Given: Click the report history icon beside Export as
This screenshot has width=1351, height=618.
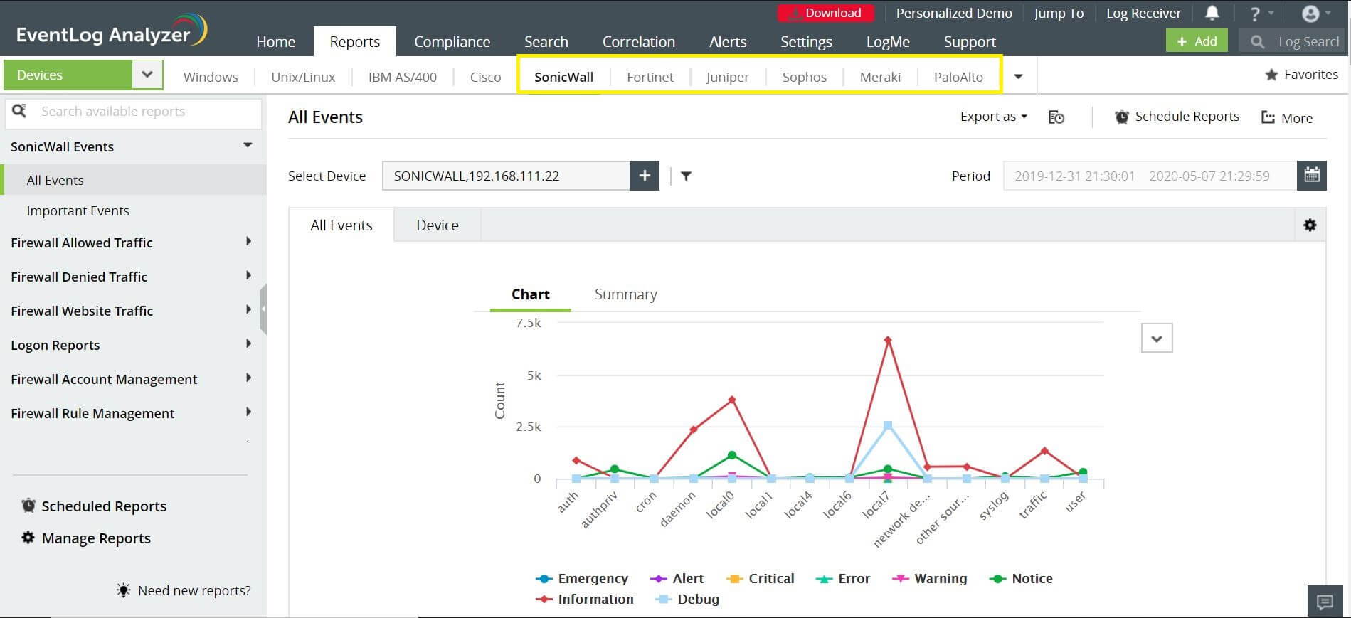Looking at the screenshot, I should tap(1056, 117).
